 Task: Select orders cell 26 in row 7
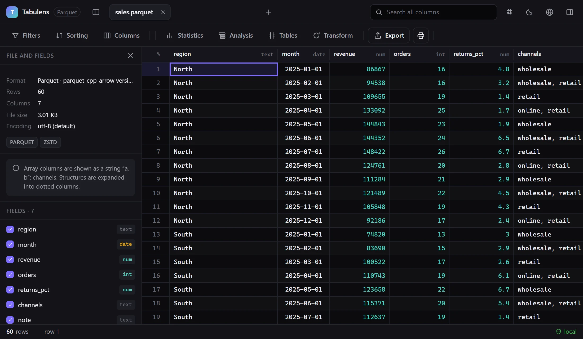point(419,152)
